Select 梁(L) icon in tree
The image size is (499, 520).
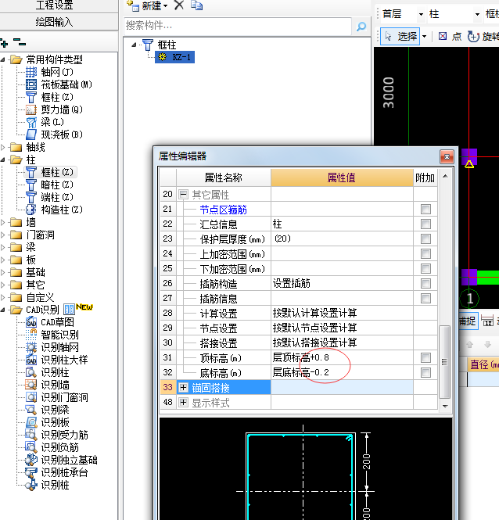click(31, 122)
